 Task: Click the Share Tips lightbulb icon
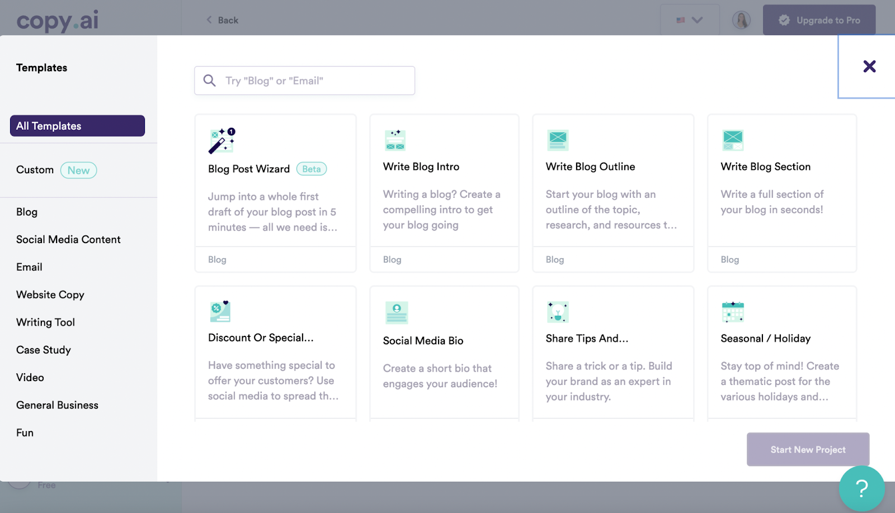pos(558,312)
